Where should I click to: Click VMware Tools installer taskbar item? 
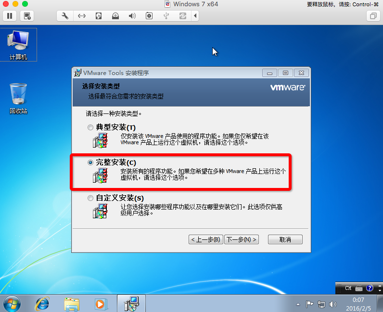coord(131,303)
